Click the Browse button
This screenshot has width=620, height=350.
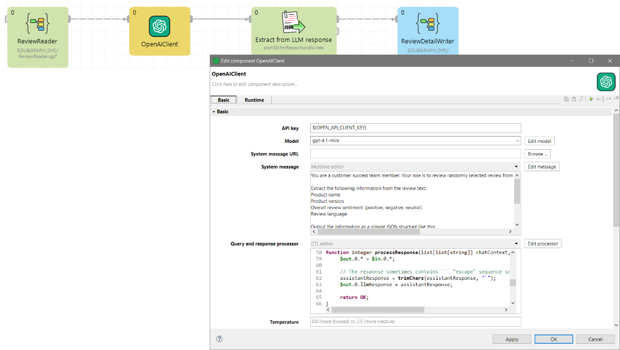[538, 154]
